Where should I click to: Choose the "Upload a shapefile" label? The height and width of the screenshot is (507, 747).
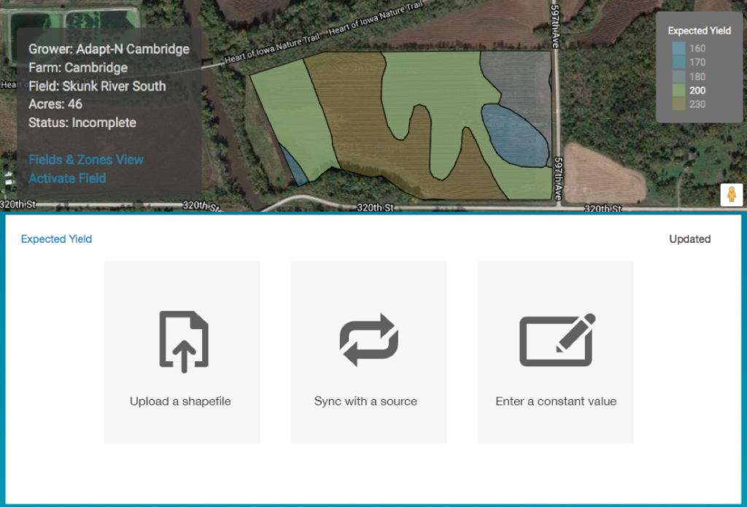tap(180, 401)
